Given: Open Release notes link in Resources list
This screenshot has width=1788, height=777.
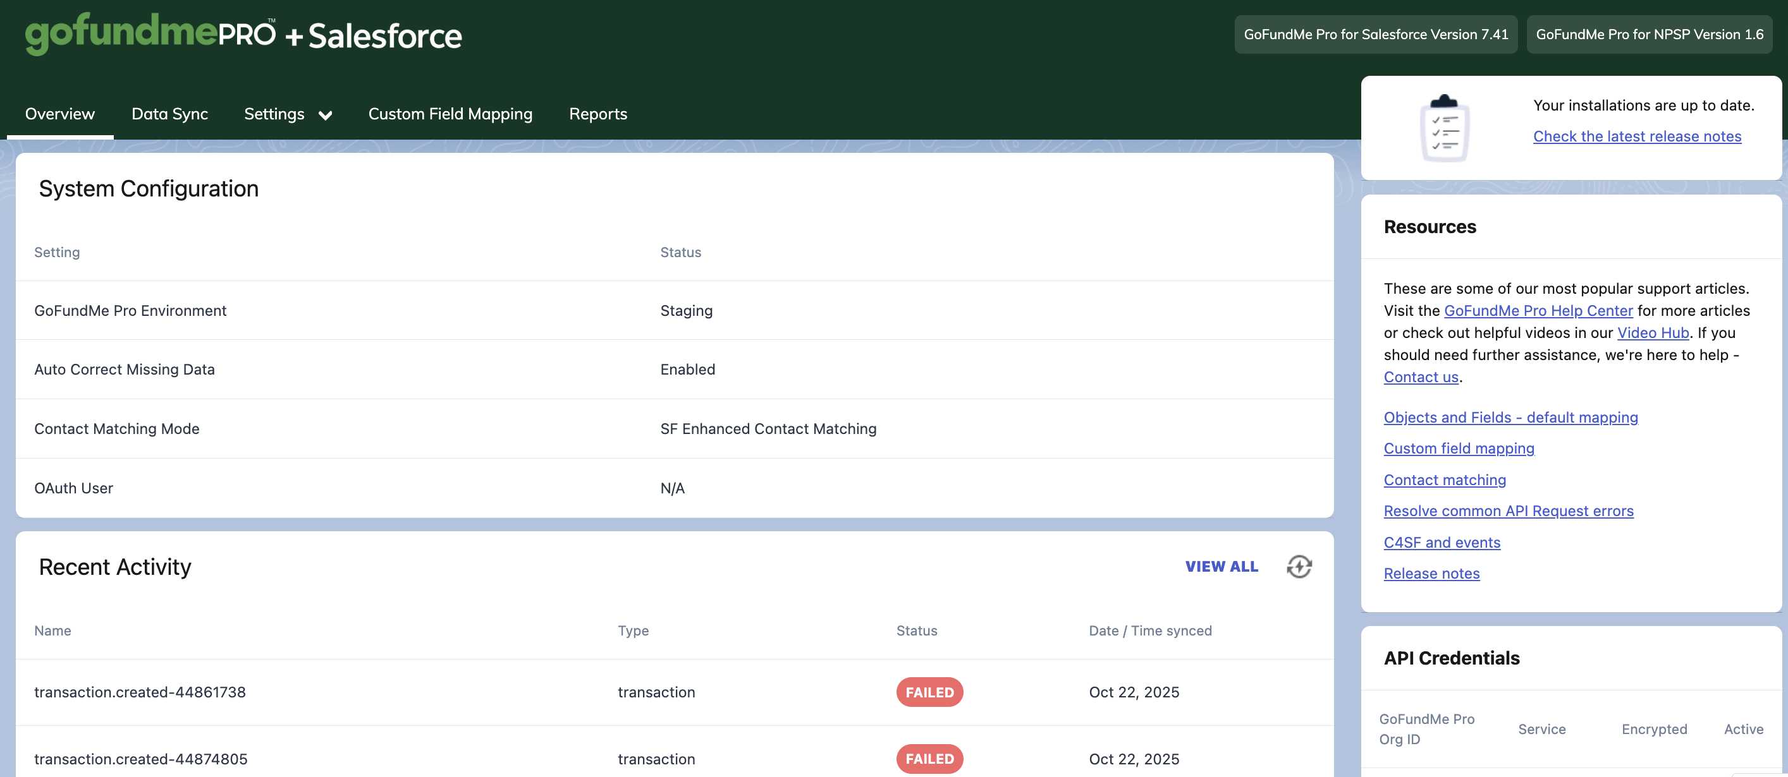Looking at the screenshot, I should pyautogui.click(x=1431, y=573).
